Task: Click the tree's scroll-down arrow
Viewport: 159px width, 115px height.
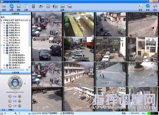Action: tap(30, 67)
